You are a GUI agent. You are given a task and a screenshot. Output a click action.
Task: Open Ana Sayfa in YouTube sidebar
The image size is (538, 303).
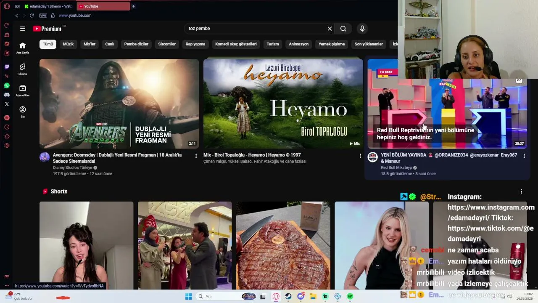[x=23, y=48]
